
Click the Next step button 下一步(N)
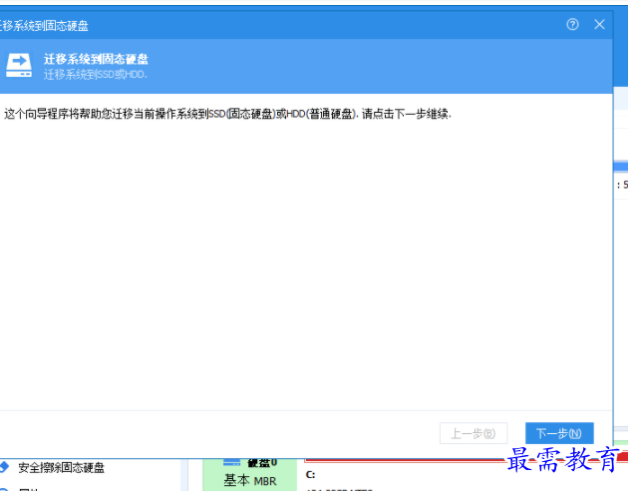[x=559, y=433]
